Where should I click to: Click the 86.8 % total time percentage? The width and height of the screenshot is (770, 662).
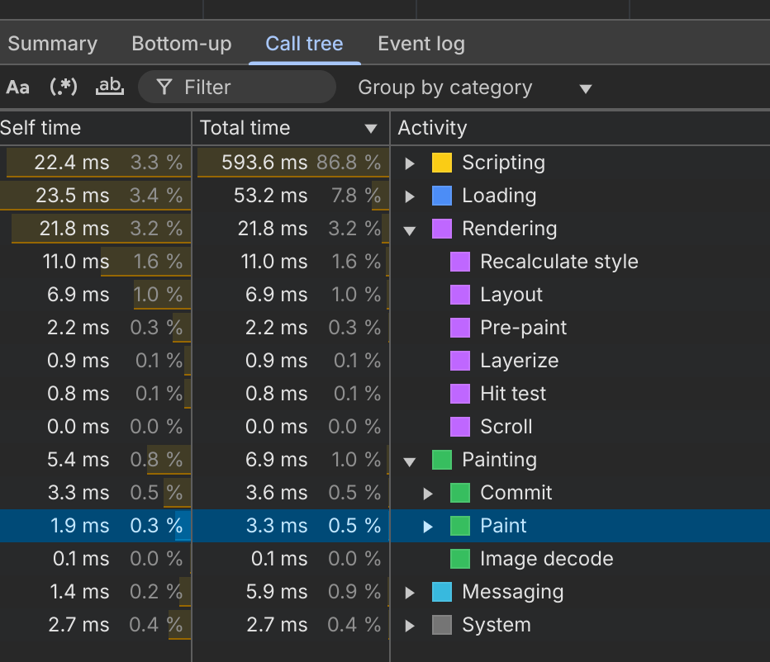pos(349,163)
